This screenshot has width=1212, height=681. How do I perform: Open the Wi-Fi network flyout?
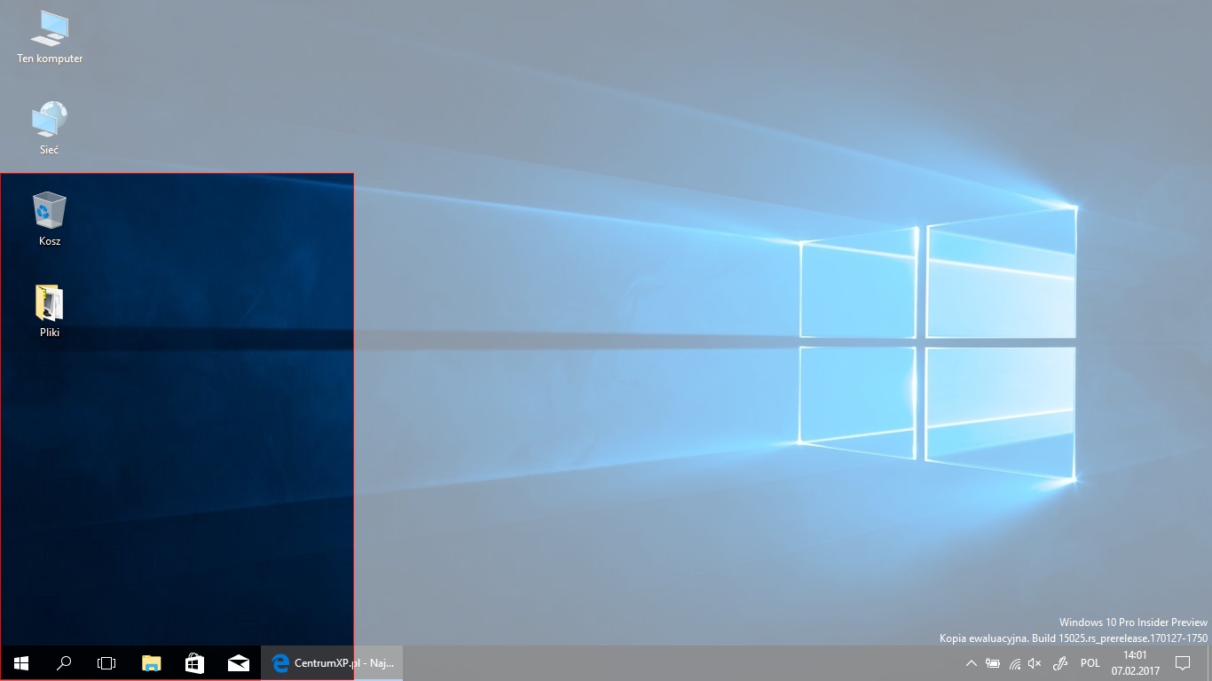click(1014, 663)
